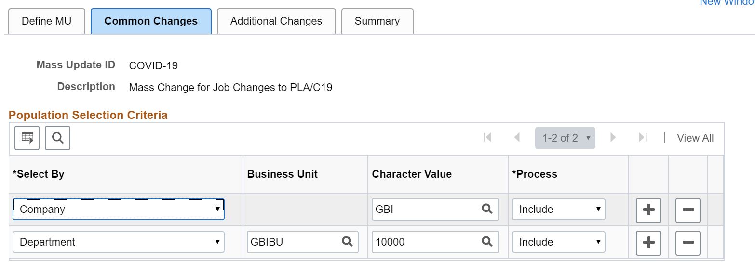
Task: Open lookup for 10000 character value
Action: tap(487, 242)
